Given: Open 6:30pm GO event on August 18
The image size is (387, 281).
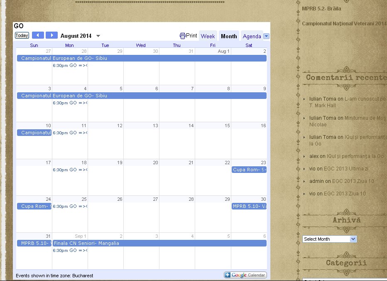Looking at the screenshot, I should tap(70, 170).
